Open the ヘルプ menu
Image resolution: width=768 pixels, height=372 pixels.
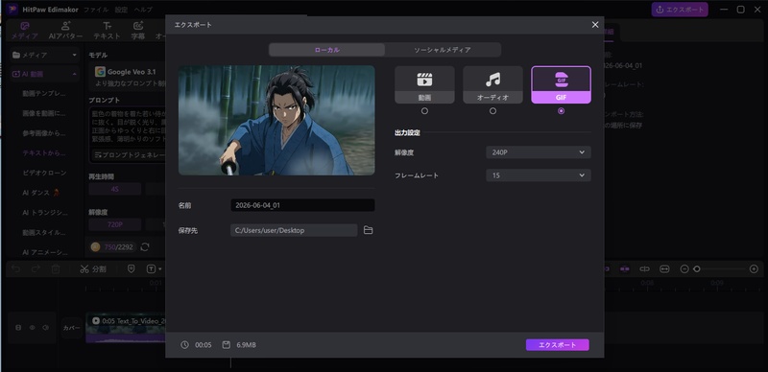pos(143,10)
